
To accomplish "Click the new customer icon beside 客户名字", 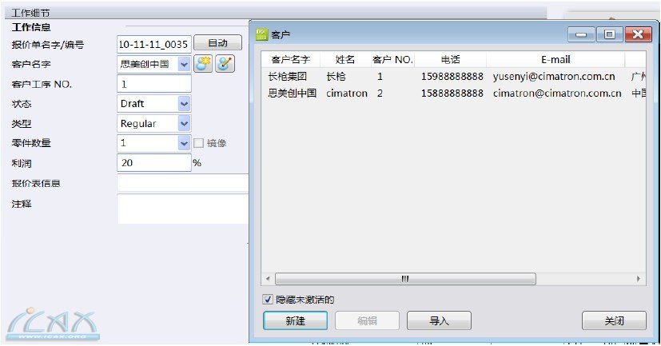I will point(203,64).
